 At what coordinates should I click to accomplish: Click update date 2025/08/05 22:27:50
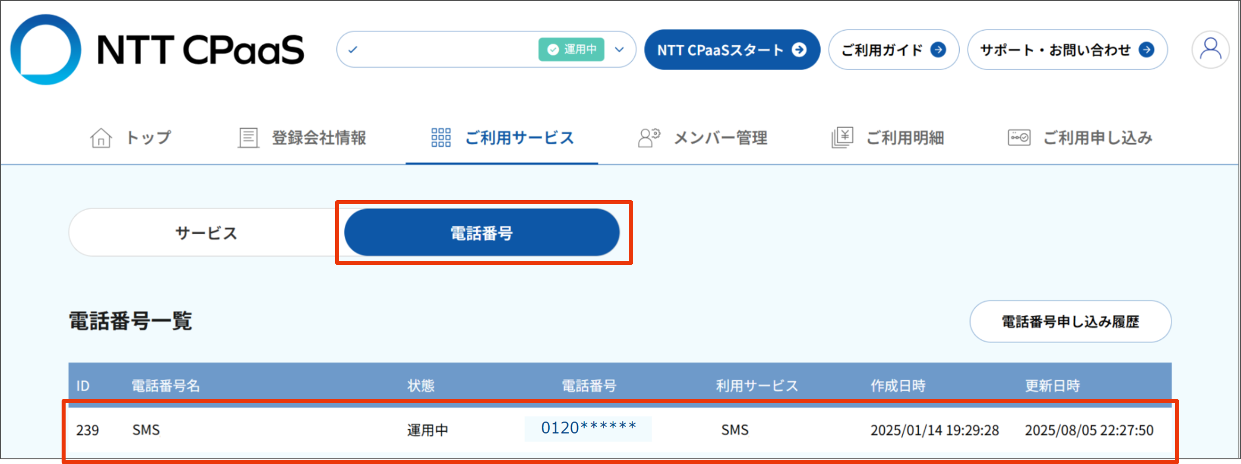click(x=1089, y=430)
